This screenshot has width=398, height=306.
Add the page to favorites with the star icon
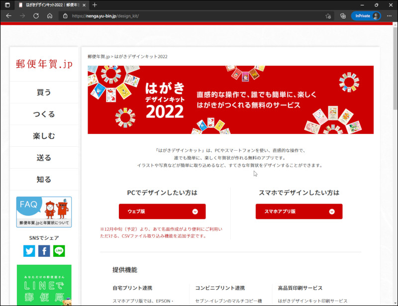(x=328, y=16)
